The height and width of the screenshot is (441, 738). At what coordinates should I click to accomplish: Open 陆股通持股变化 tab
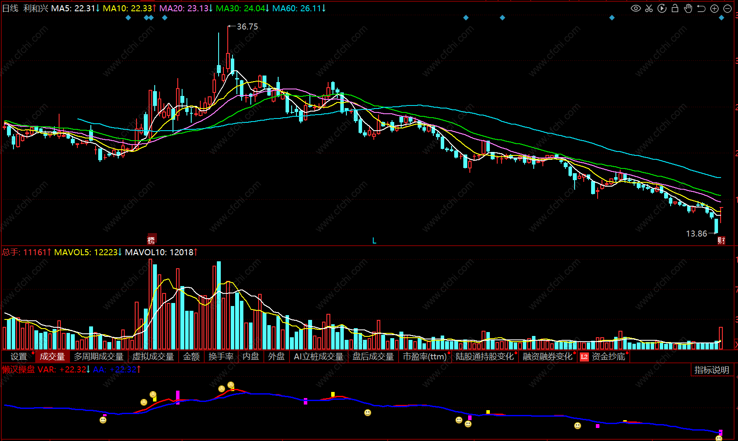(x=485, y=356)
